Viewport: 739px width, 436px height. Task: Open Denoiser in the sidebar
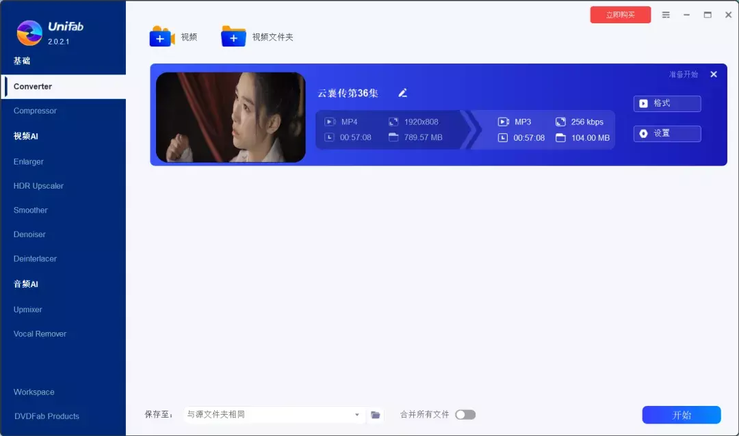[x=29, y=234]
